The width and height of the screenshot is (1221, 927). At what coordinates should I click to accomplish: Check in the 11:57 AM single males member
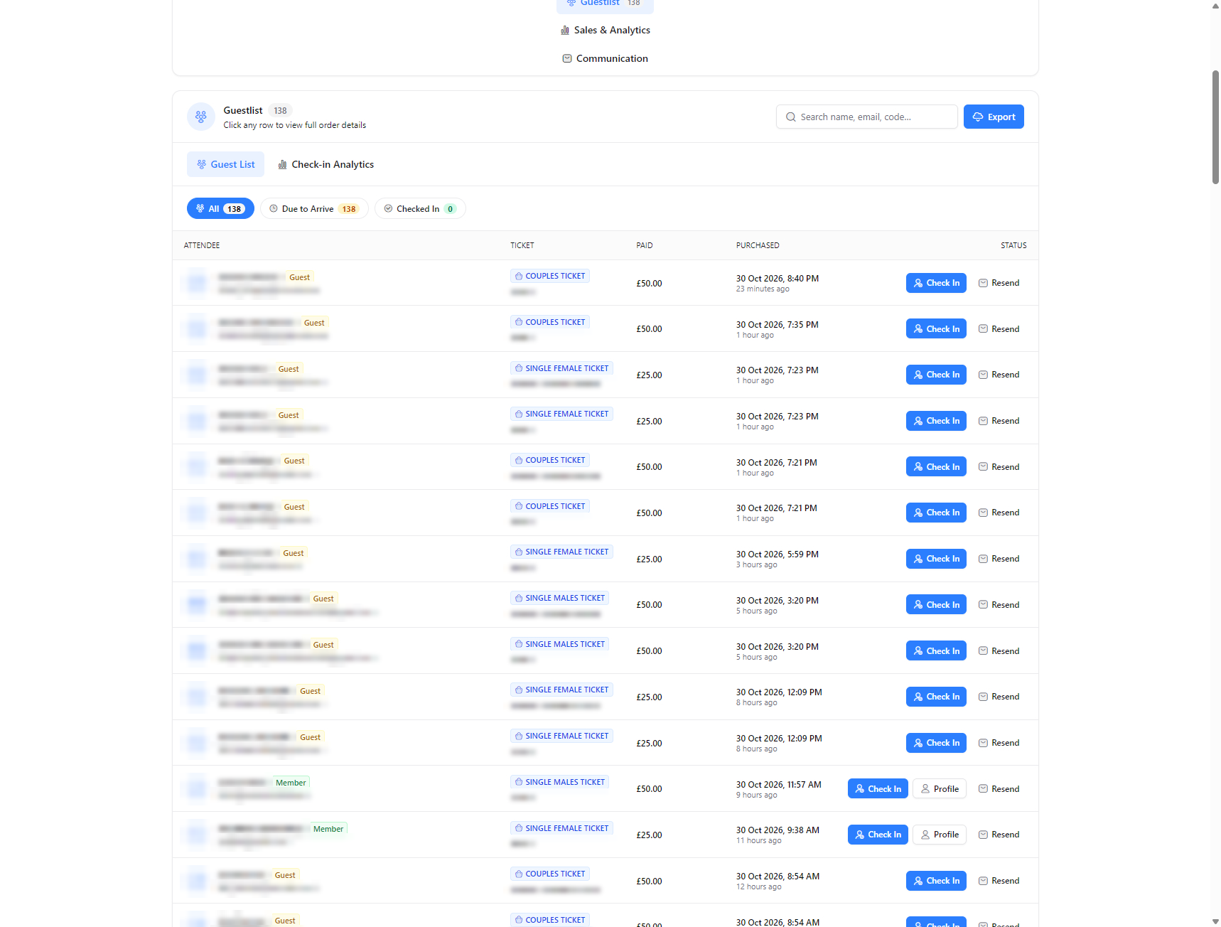click(878, 788)
